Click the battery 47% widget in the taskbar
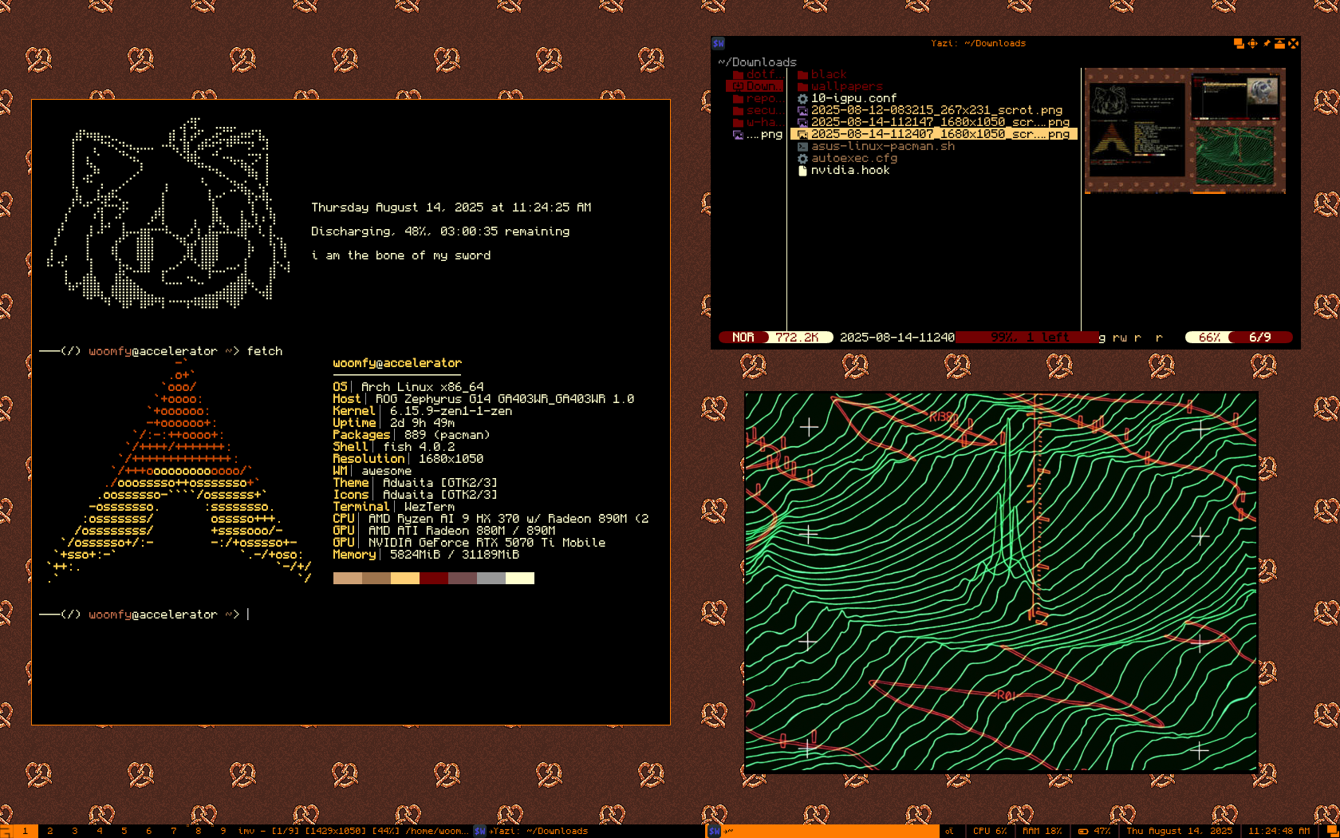Screen dimensions: 1340x838 [x=1094, y=831]
